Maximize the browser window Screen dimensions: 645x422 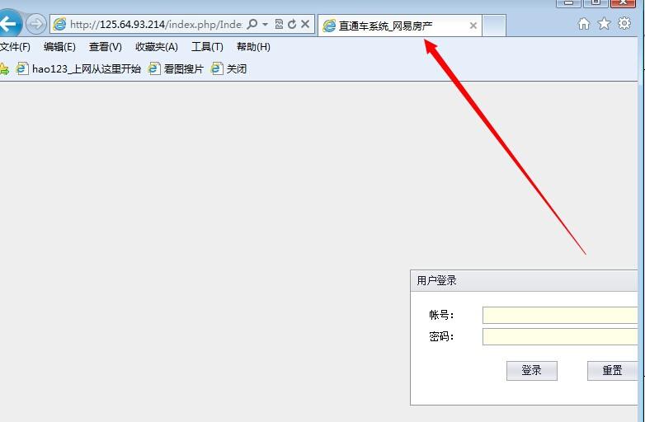point(596,2)
